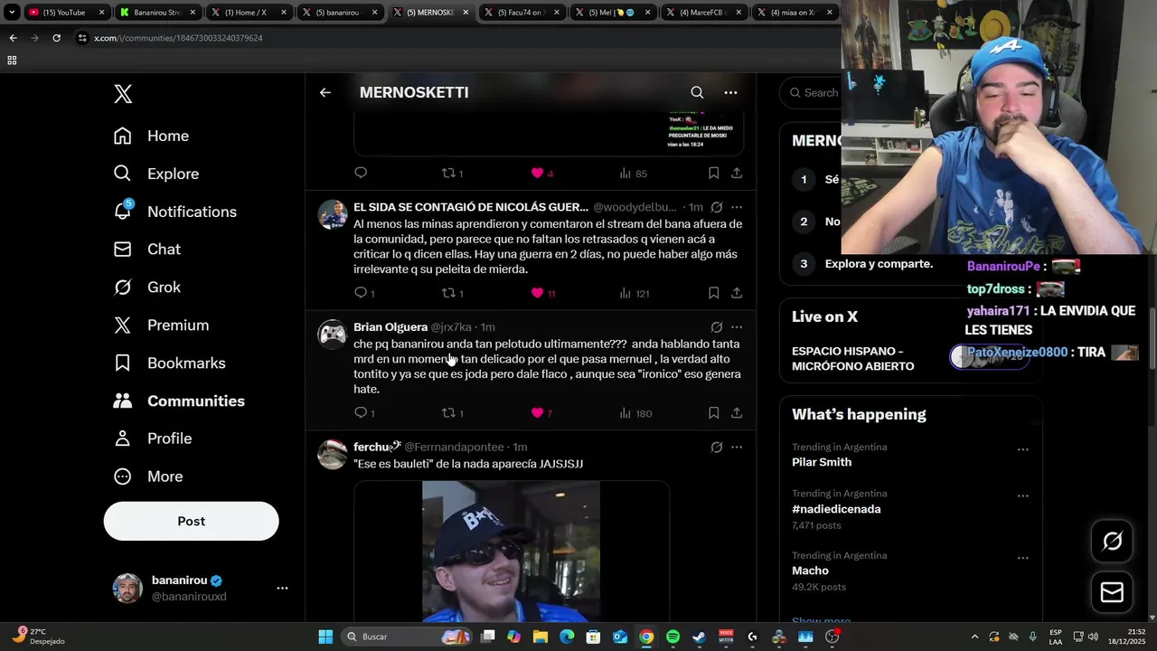Bookmark the woodydelbu post
This screenshot has height=651, width=1157.
click(x=713, y=293)
